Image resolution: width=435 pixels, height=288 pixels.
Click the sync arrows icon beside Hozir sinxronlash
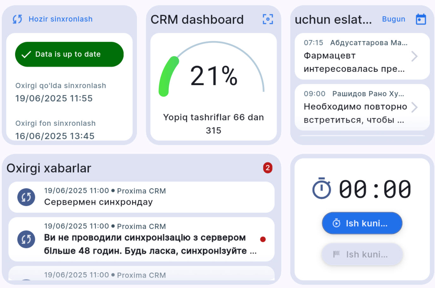(17, 19)
